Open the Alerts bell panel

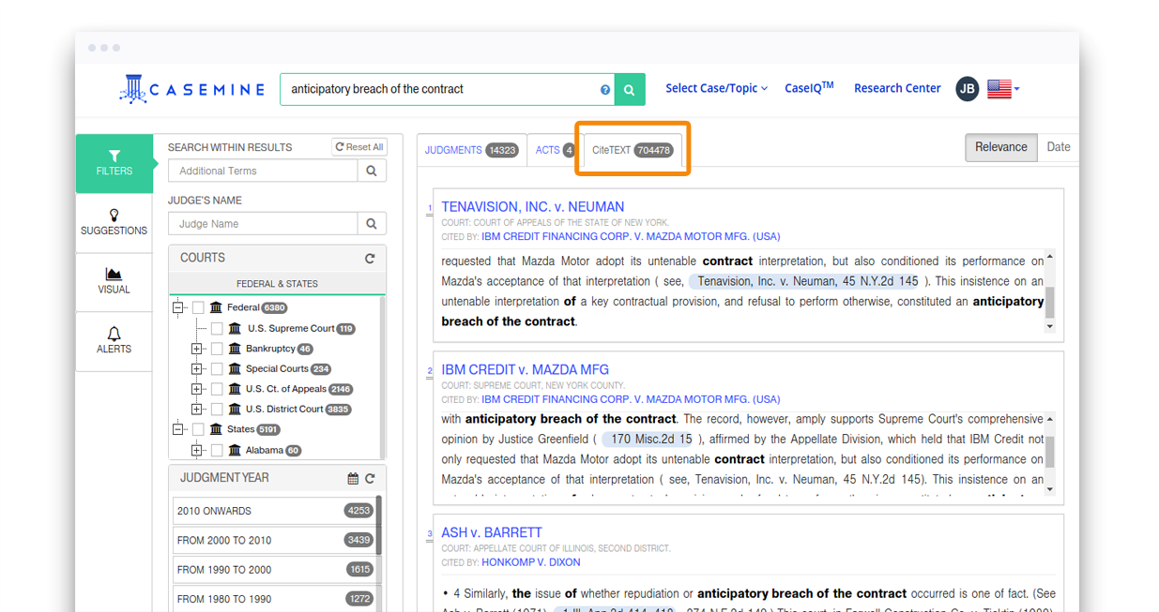pos(114,340)
